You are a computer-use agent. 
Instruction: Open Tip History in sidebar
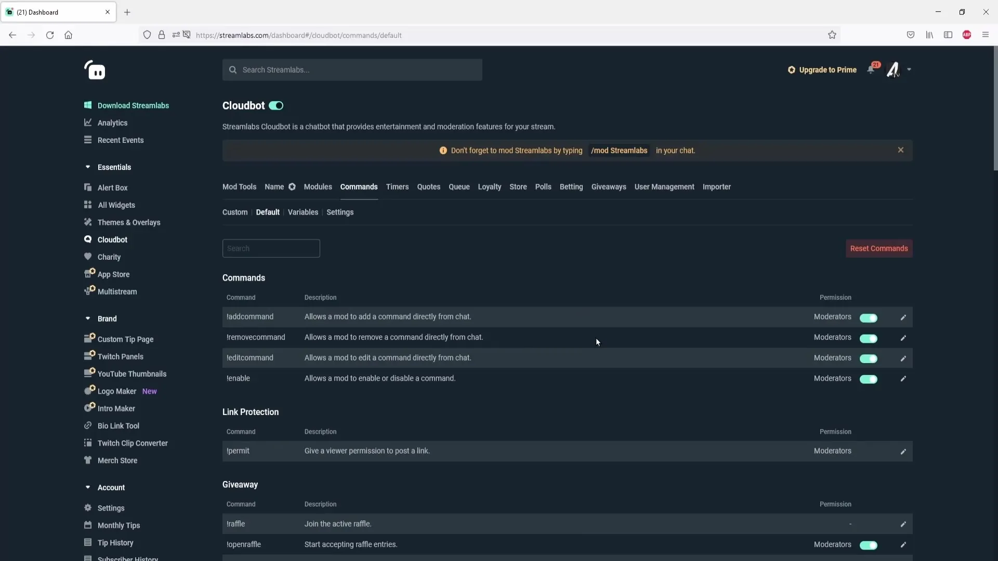coord(115,542)
